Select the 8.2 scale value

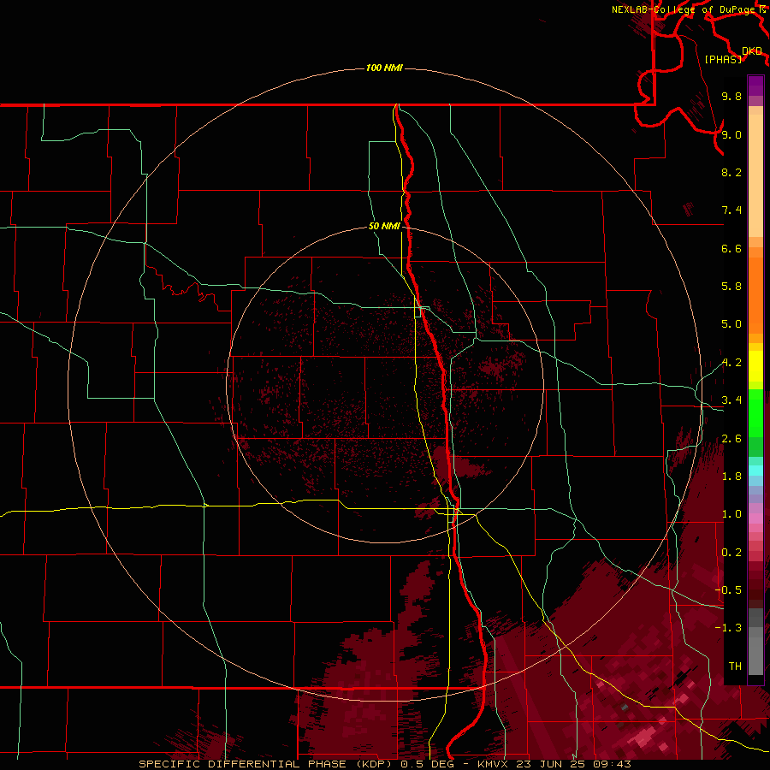click(731, 172)
